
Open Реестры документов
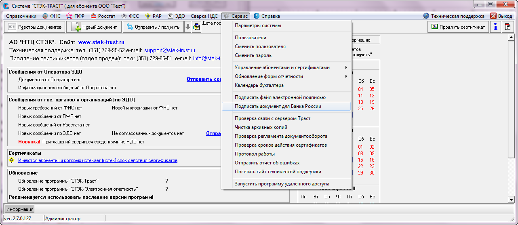34,27
